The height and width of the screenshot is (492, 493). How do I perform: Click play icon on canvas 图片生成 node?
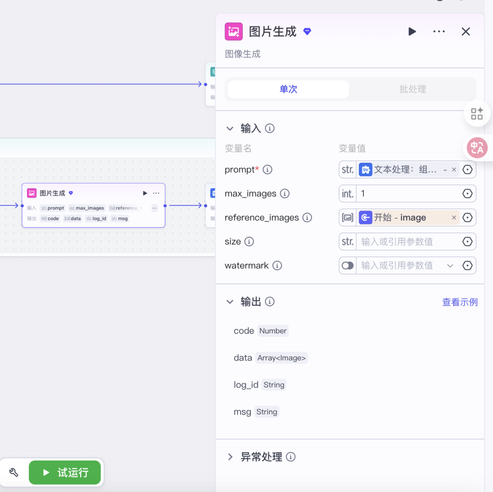(x=145, y=193)
